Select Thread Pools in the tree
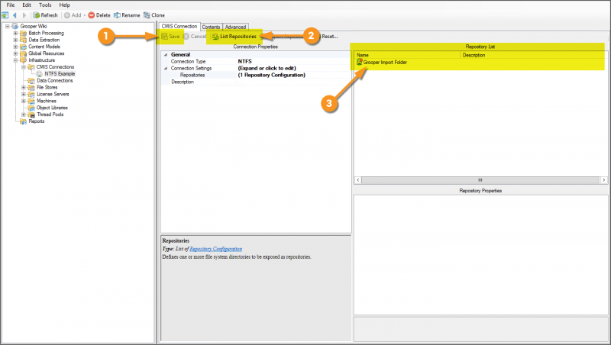The width and height of the screenshot is (611, 345). click(x=50, y=114)
